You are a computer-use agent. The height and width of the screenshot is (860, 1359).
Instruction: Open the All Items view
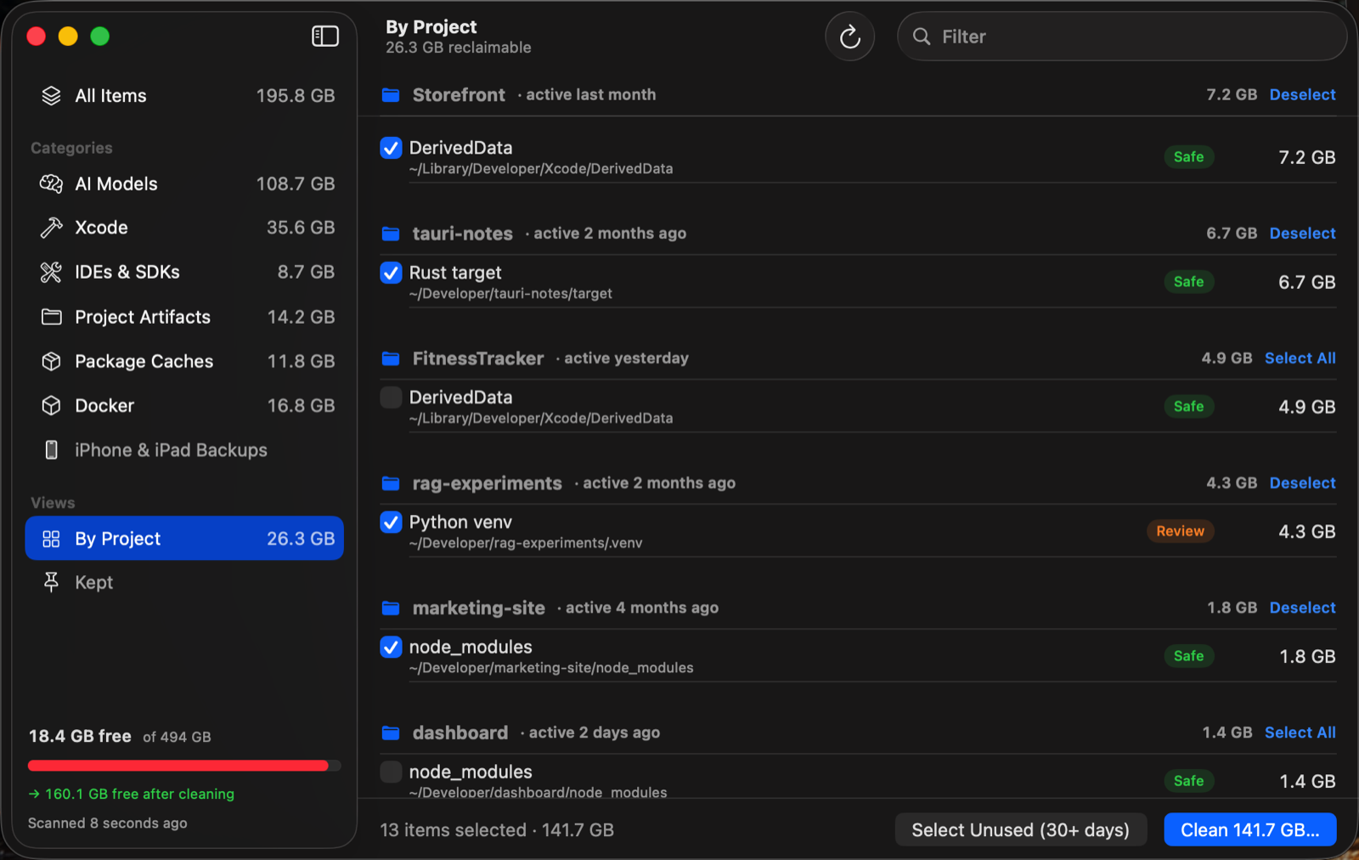(x=184, y=96)
